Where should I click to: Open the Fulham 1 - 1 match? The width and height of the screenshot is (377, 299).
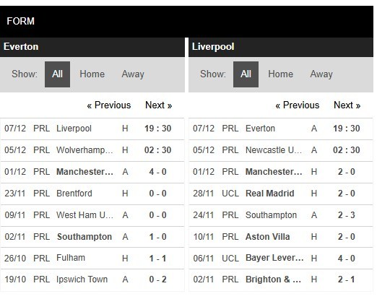coord(92,258)
